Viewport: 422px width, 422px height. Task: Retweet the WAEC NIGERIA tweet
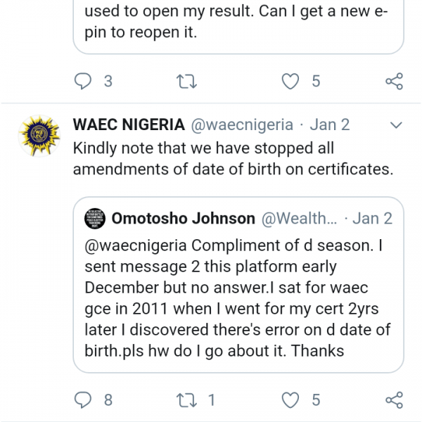(x=187, y=400)
